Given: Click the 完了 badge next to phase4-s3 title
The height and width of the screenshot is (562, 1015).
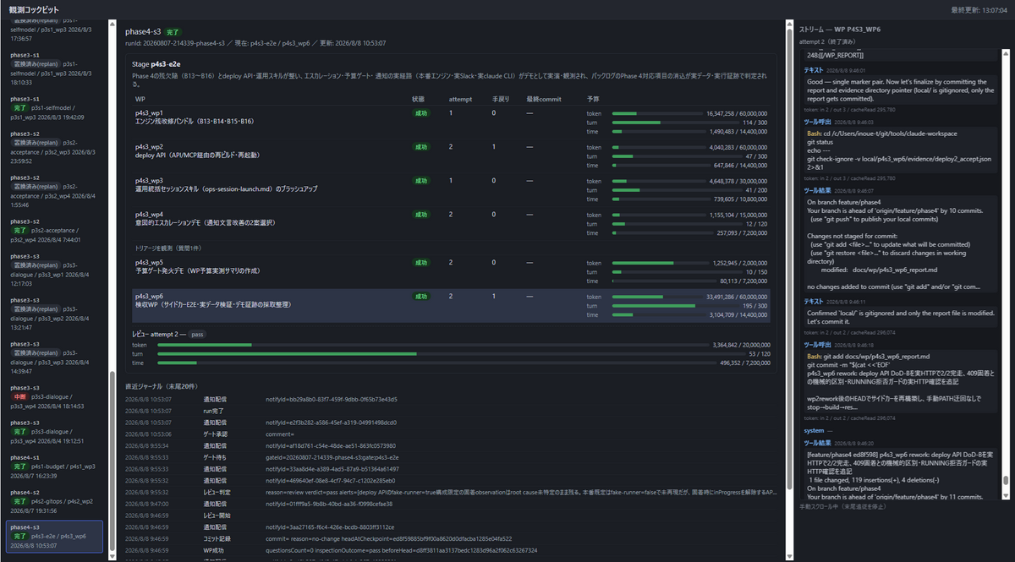Looking at the screenshot, I should point(173,31).
